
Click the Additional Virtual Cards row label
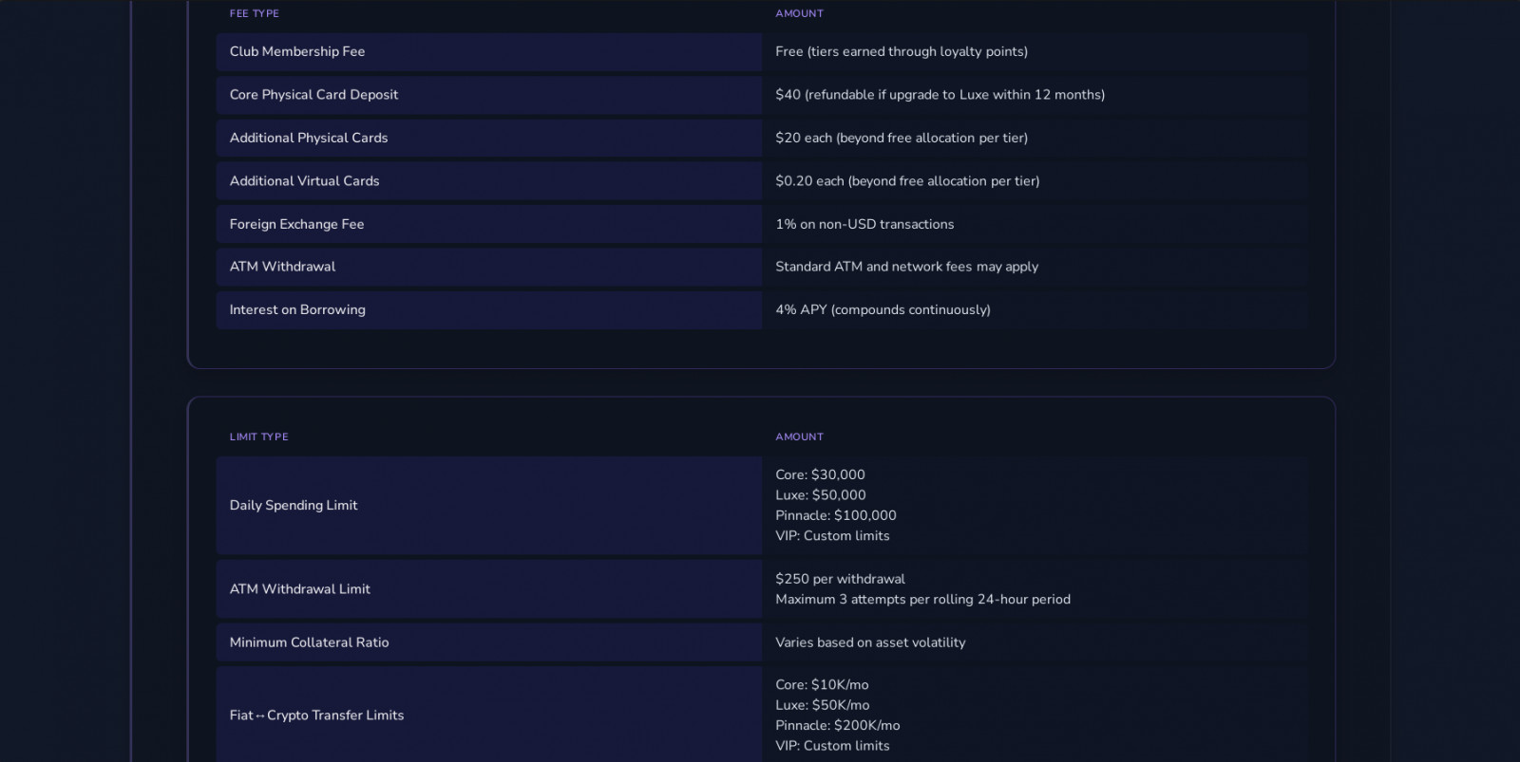point(304,181)
